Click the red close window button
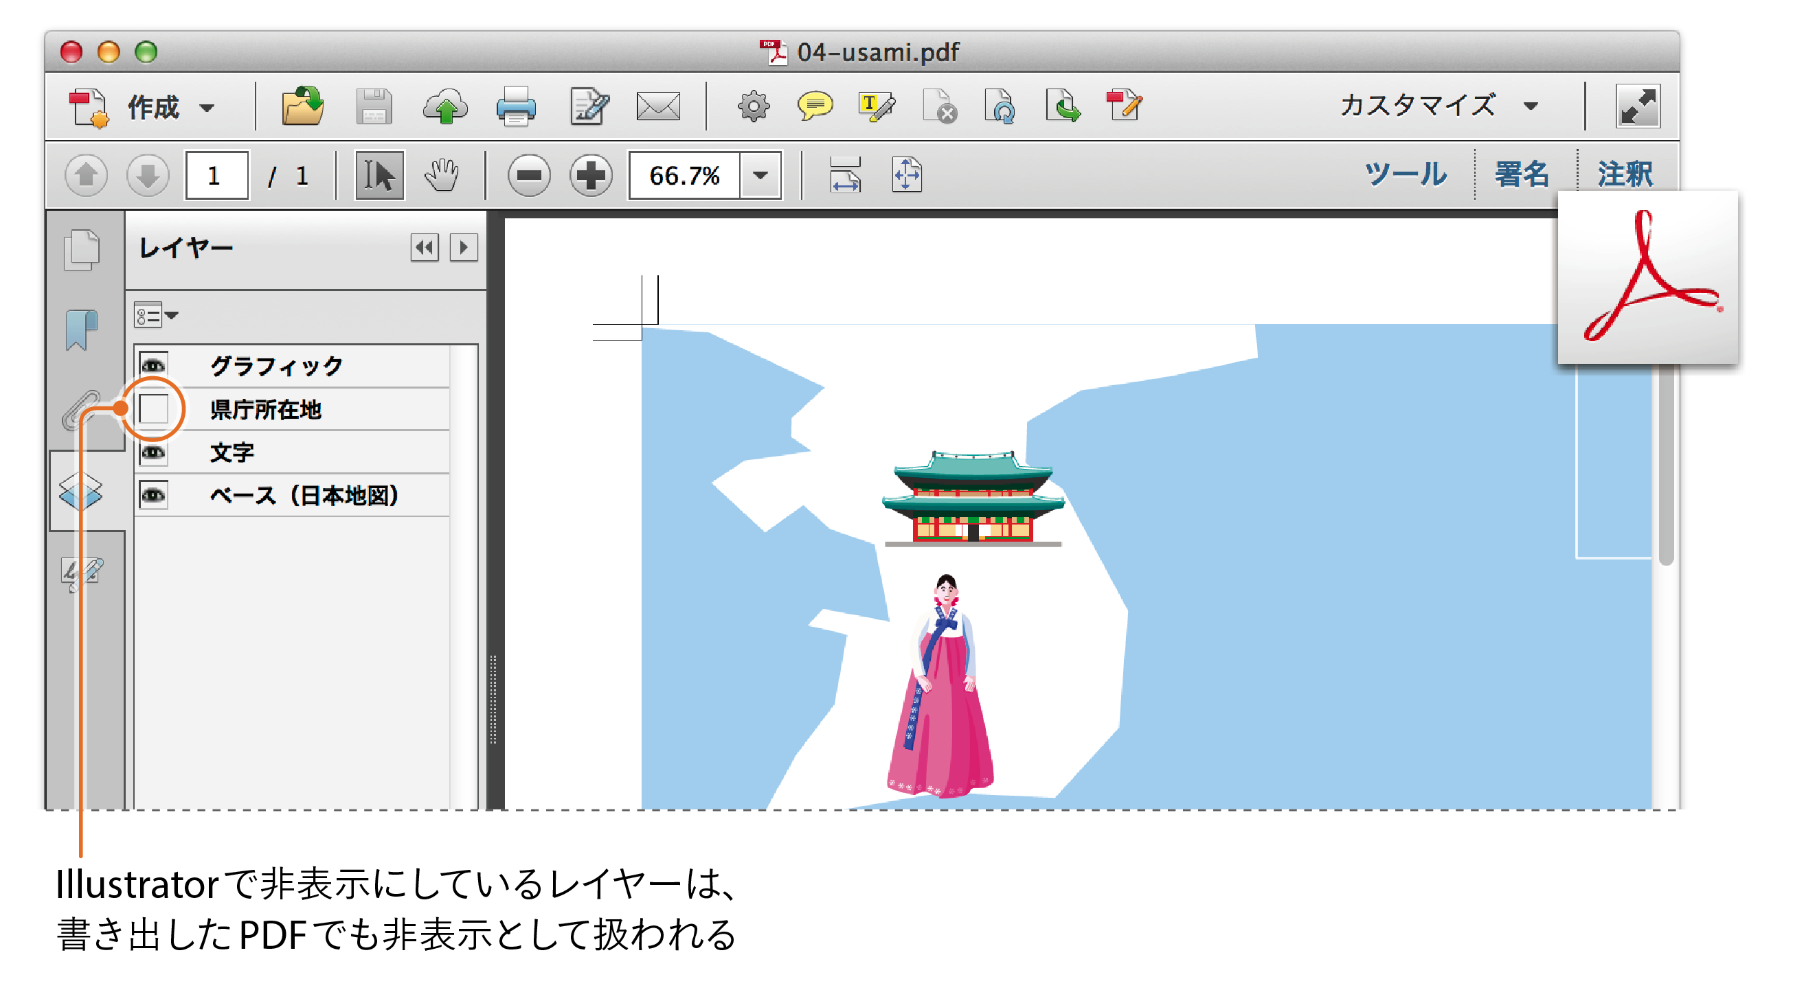Viewport: 1793px width, 990px height. [71, 51]
